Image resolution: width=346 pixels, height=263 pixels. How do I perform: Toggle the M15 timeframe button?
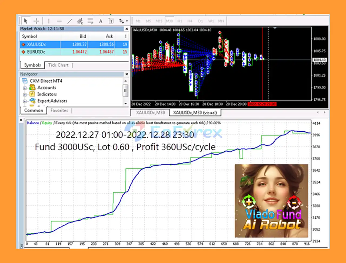click(x=159, y=21)
